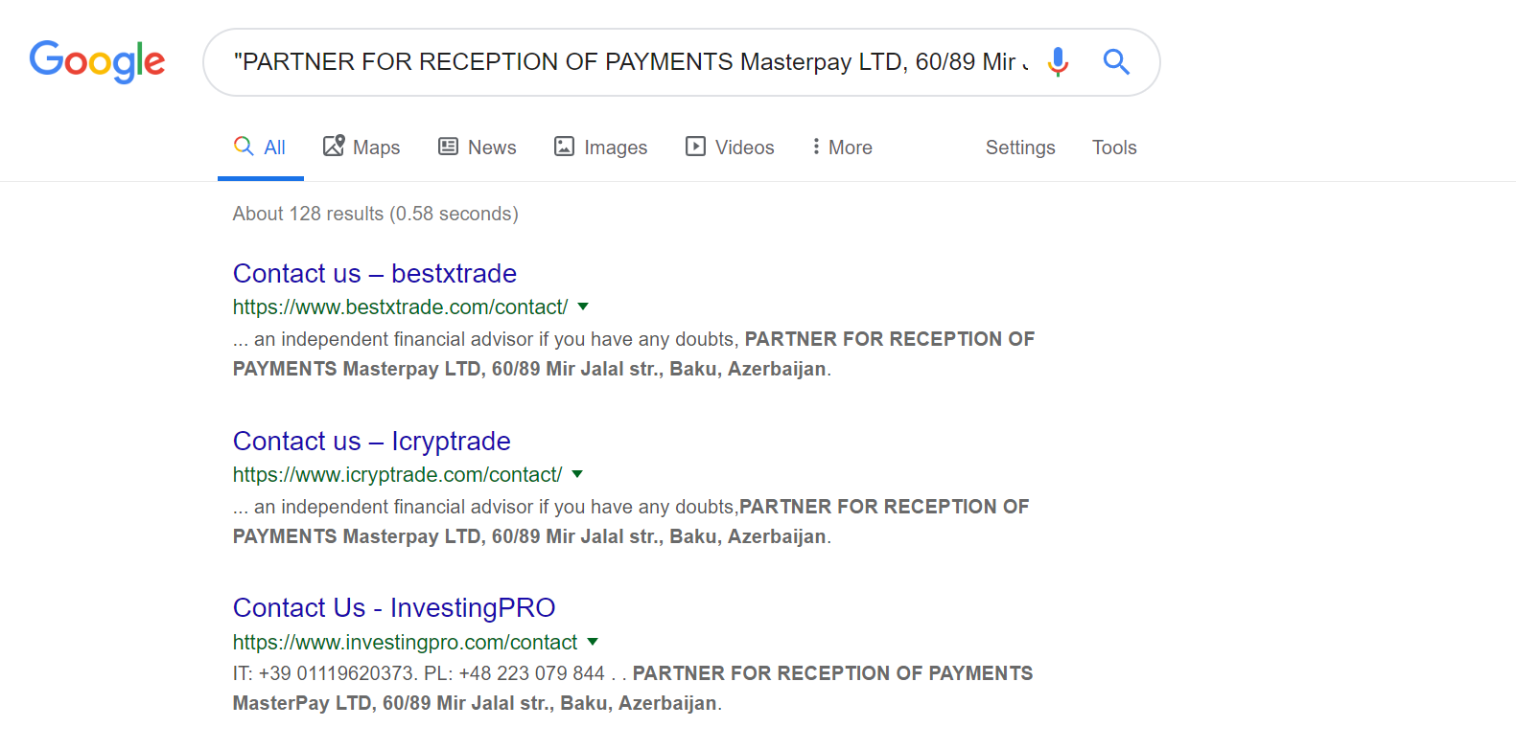Expand dropdown arrow beside bestxtrade URL
Viewport: 1516px width, 750px height.
[583, 307]
